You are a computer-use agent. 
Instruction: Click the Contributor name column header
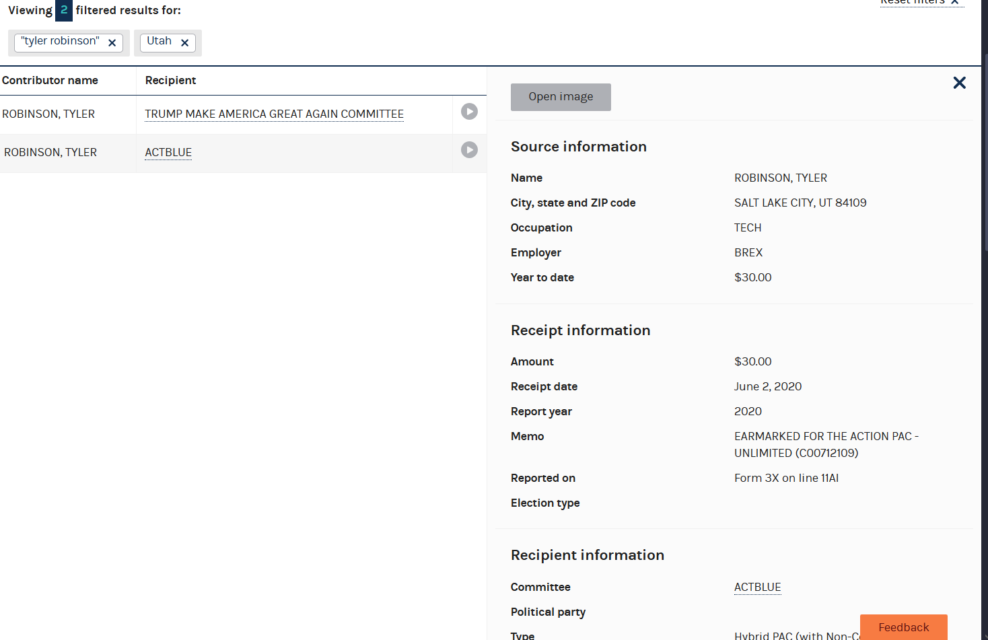50,81
